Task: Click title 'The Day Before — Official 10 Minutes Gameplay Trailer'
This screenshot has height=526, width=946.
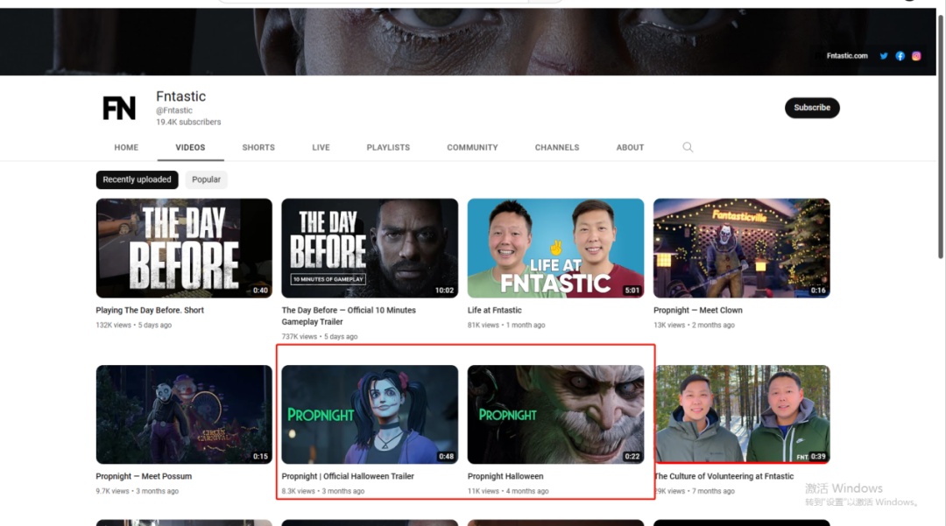Action: pos(349,316)
